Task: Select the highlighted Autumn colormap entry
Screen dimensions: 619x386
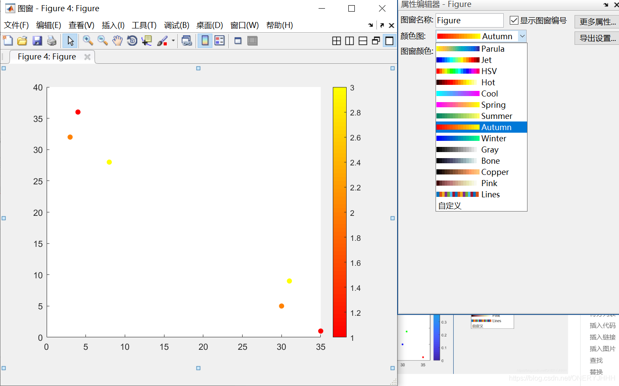Action: (x=481, y=127)
